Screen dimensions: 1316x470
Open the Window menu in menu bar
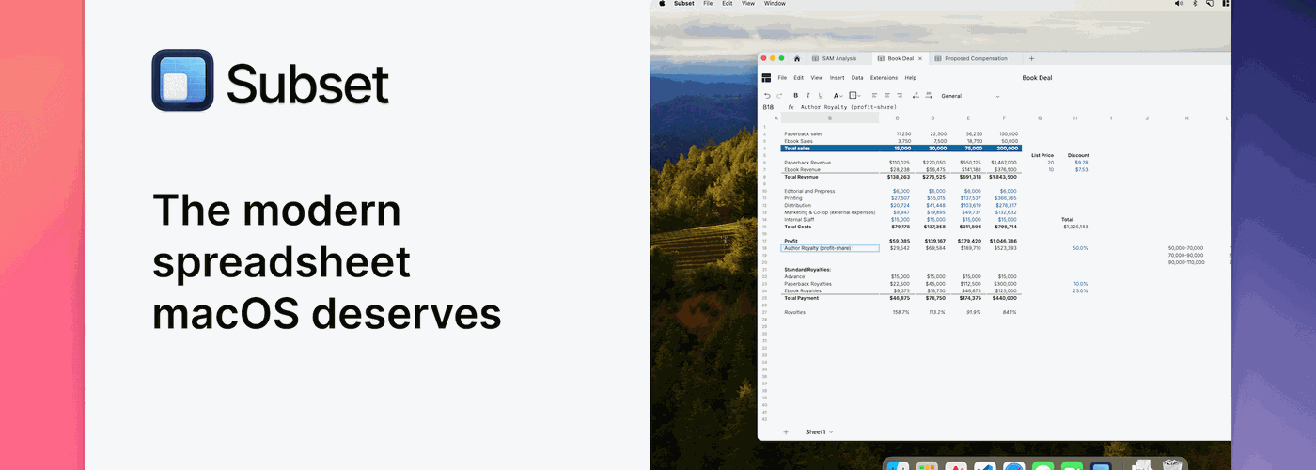coord(775,4)
